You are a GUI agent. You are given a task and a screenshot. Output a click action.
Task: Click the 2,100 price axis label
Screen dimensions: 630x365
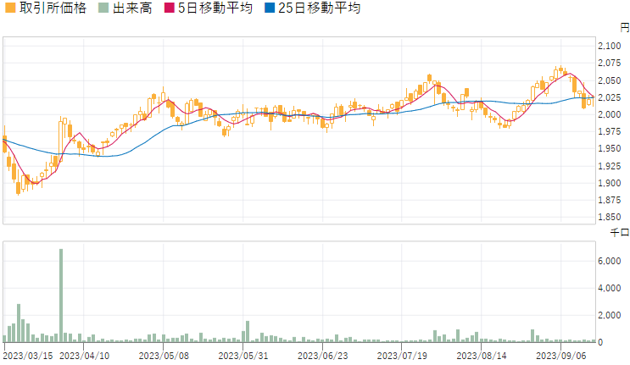(610, 46)
